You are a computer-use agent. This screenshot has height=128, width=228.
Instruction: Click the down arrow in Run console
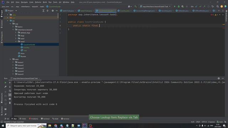click(x=10, y=87)
